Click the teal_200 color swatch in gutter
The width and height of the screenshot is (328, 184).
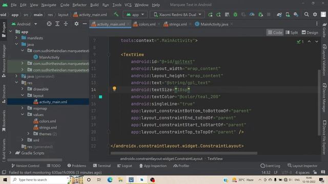tap(100, 97)
